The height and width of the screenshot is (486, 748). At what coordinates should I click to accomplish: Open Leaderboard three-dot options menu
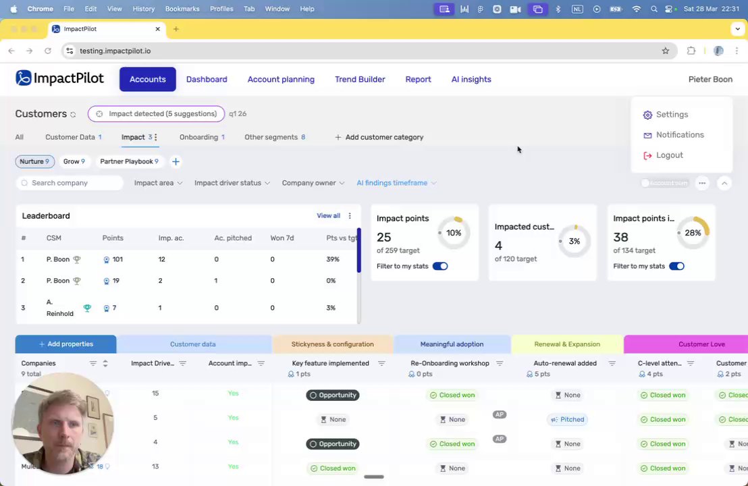[x=350, y=216]
